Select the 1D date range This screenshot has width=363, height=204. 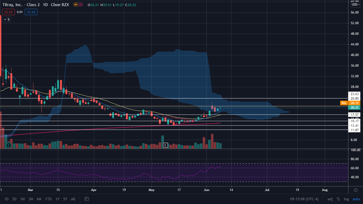pos(7,199)
